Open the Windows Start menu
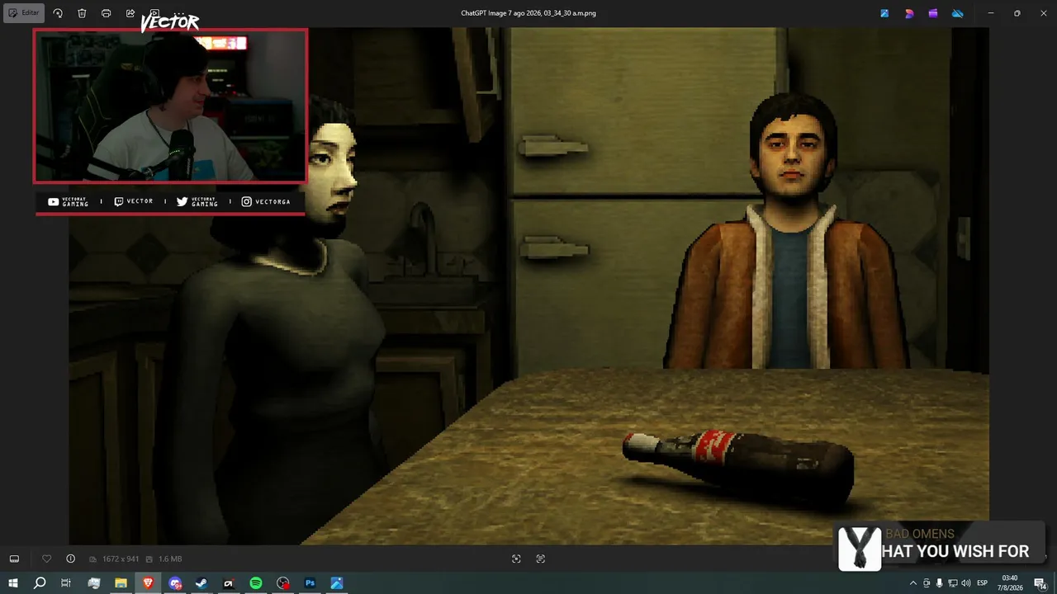 [x=13, y=583]
